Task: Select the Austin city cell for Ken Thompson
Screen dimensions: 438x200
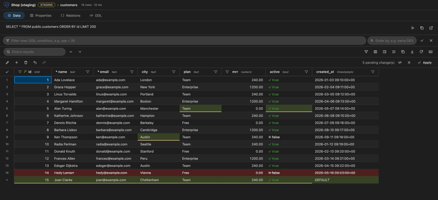Action: pos(159,137)
